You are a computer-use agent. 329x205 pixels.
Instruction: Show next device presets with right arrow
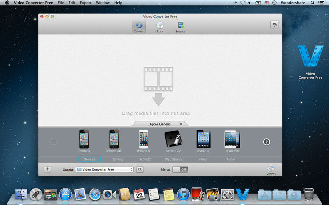coord(266,142)
